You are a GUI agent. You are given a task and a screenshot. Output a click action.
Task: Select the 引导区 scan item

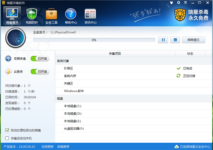pyautogui.click(x=133, y=68)
